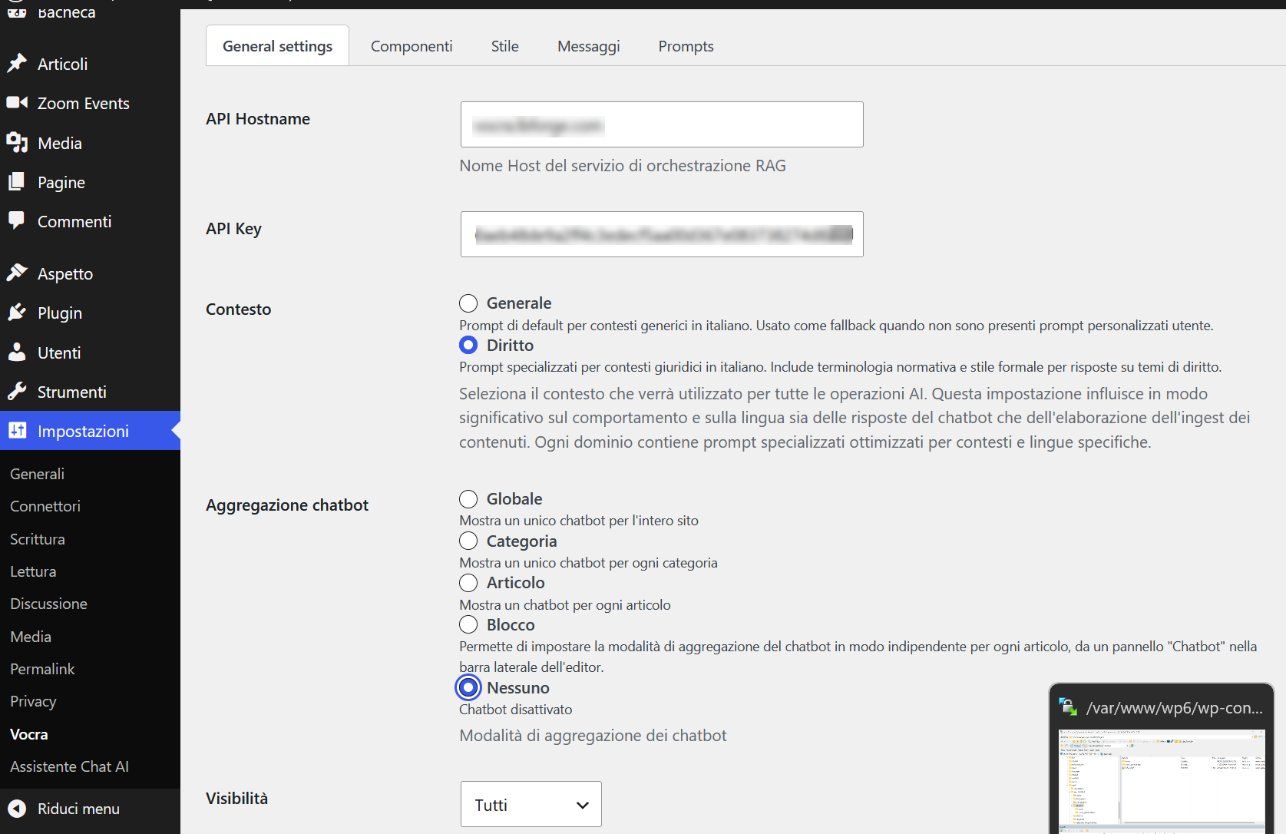Screen dimensions: 1286x834
Task: Click the Commenti speech bubble icon
Action: [x=17, y=221]
